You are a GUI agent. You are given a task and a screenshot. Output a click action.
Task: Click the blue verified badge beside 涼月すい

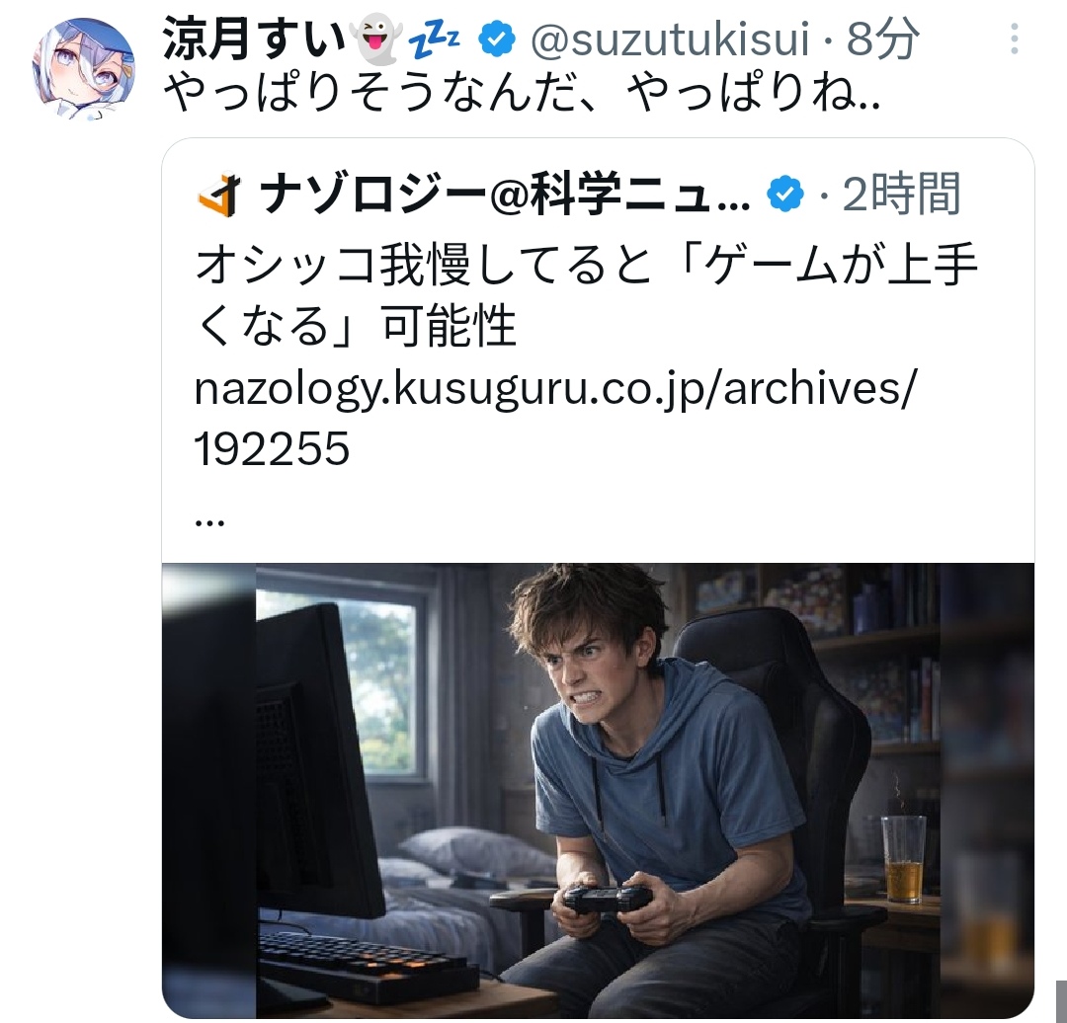point(497,39)
